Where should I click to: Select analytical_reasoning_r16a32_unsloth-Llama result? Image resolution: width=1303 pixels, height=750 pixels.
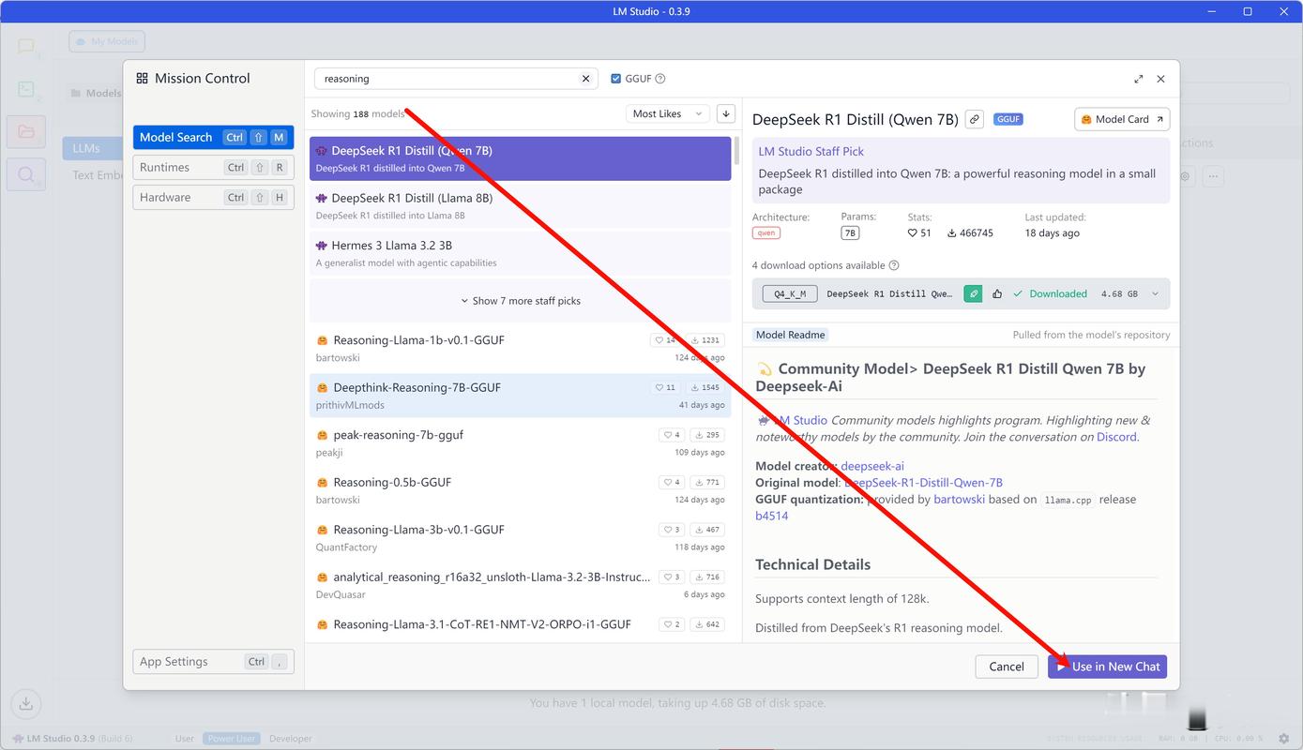[x=521, y=585]
